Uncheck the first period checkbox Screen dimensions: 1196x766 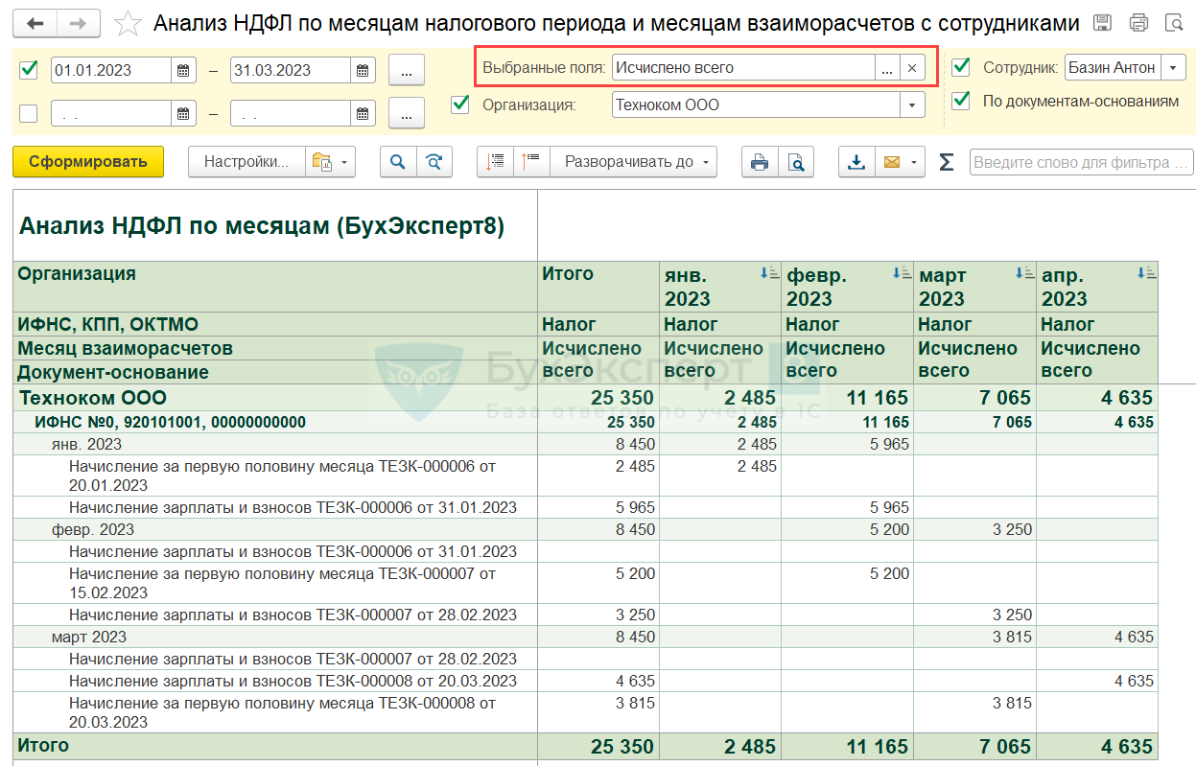coord(29,69)
